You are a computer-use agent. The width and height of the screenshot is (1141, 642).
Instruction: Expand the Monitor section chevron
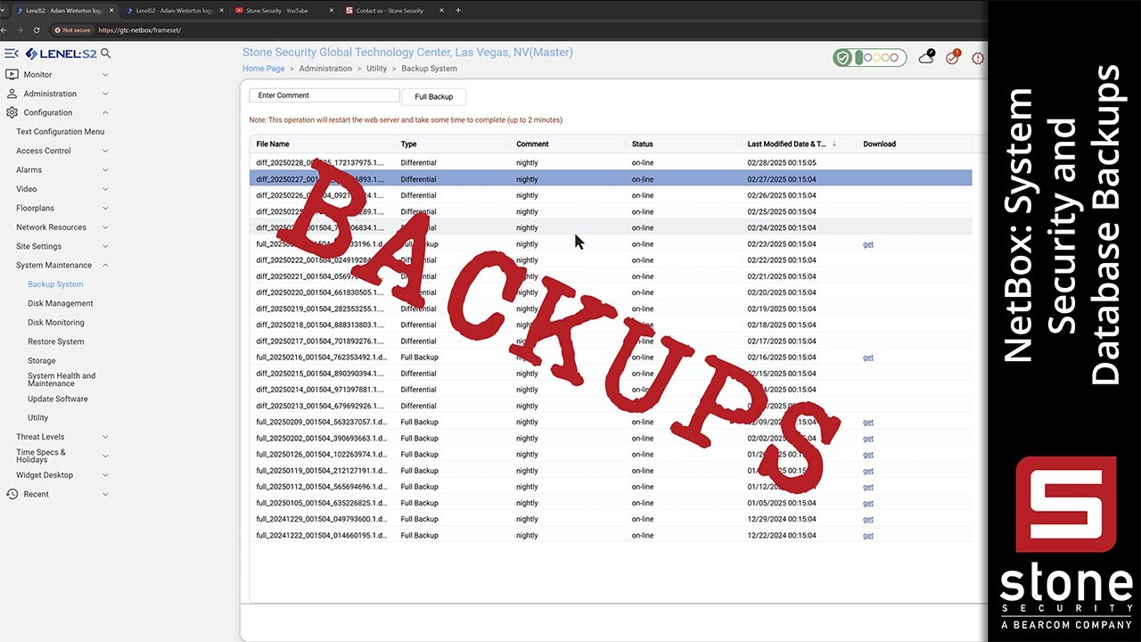(105, 75)
